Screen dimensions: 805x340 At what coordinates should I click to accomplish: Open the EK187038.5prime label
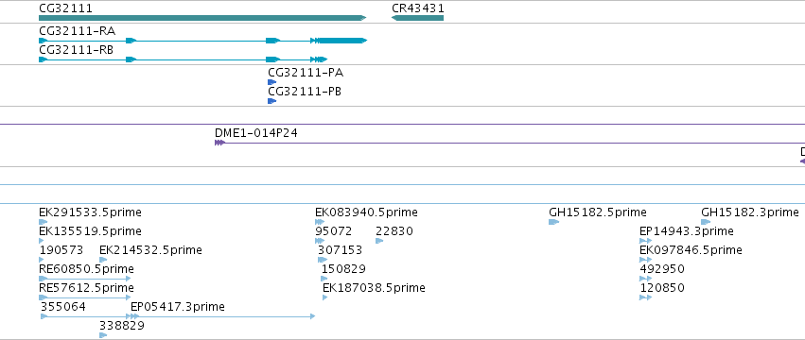click(x=374, y=288)
